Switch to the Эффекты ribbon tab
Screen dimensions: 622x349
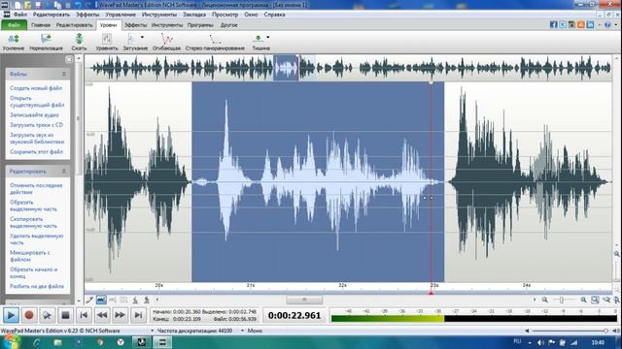[x=136, y=25]
